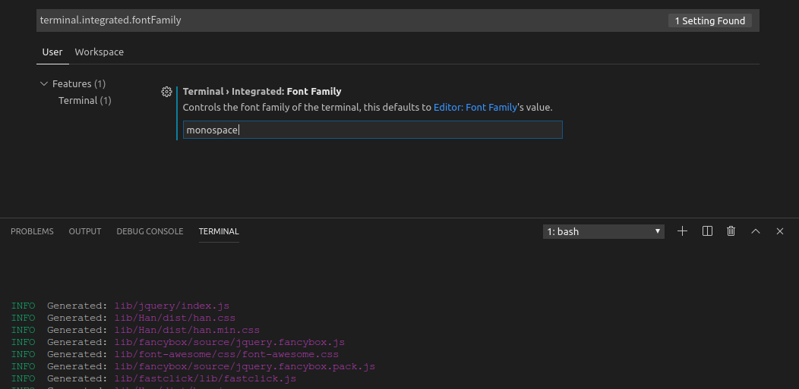This screenshot has width=799, height=389.
Task: Focus the font family input containing 'monospace'
Action: pyautogui.click(x=372, y=130)
